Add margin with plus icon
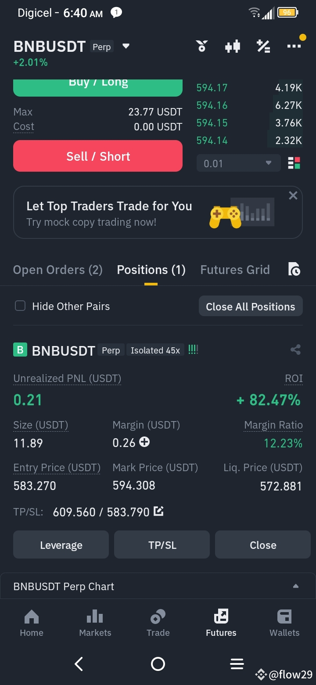This screenshot has width=316, height=685. coord(144,442)
